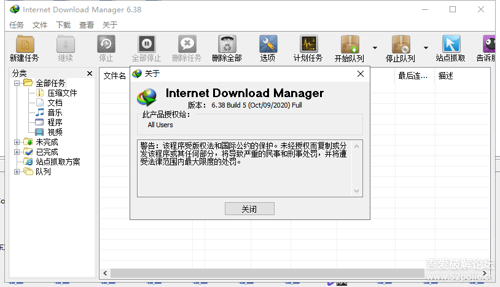Open the 任务 menu
This screenshot has height=287, width=500.
[x=16, y=25]
